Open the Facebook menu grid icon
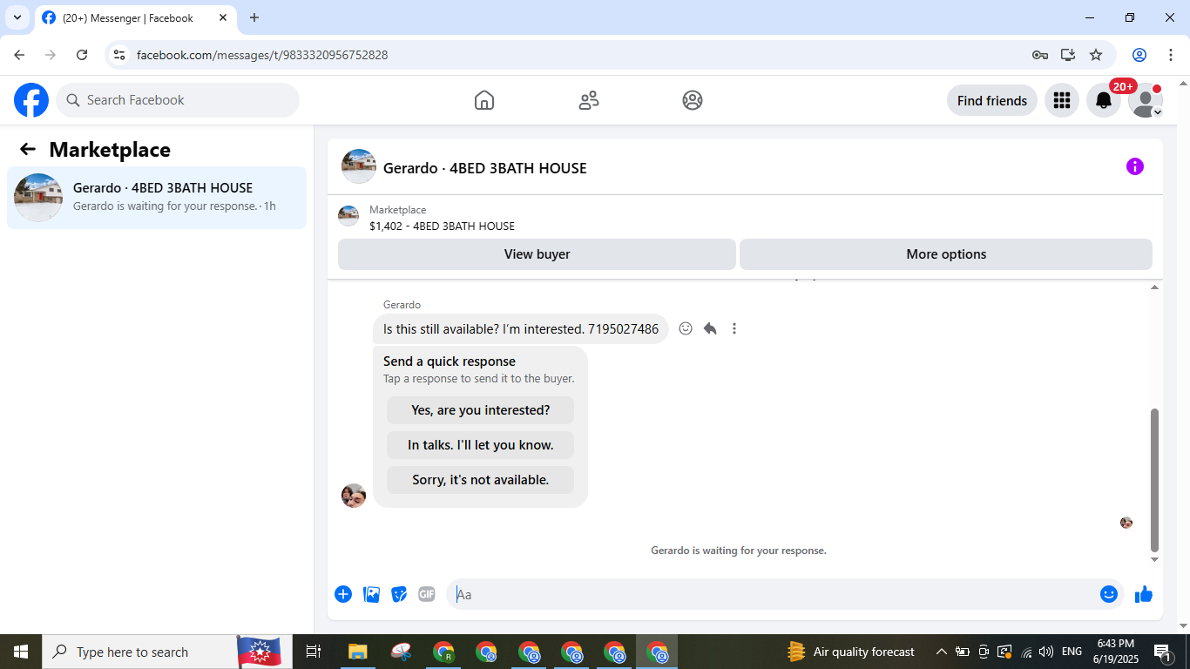Image resolution: width=1190 pixels, height=669 pixels. tap(1061, 100)
